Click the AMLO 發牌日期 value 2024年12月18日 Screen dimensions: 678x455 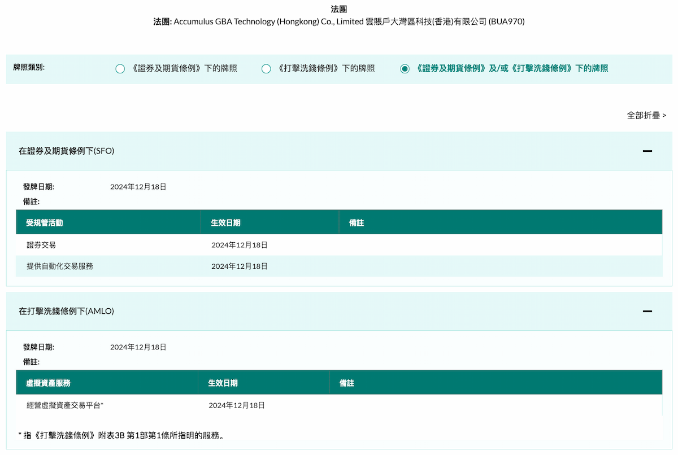pos(138,347)
